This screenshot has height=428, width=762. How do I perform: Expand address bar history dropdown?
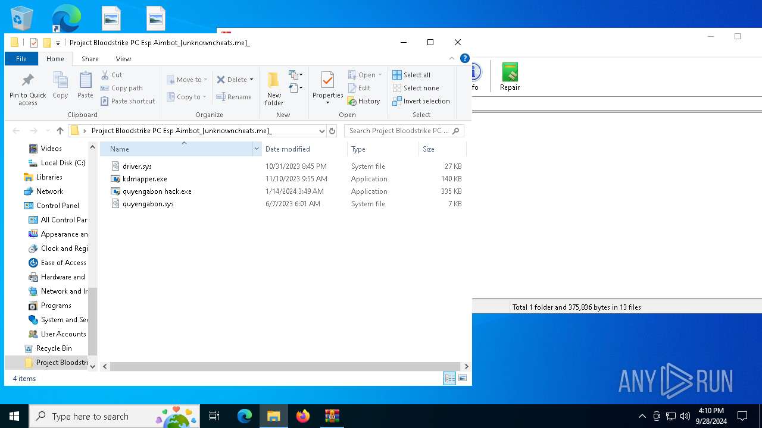321,131
